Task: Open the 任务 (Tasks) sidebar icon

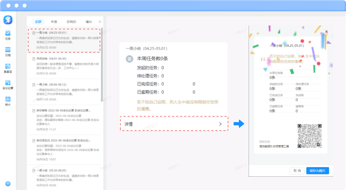Action: pos(8,34)
